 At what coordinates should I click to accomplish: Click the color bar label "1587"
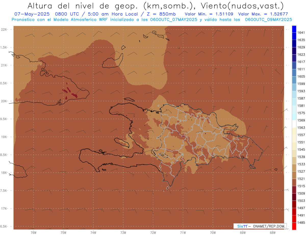pos(301,98)
